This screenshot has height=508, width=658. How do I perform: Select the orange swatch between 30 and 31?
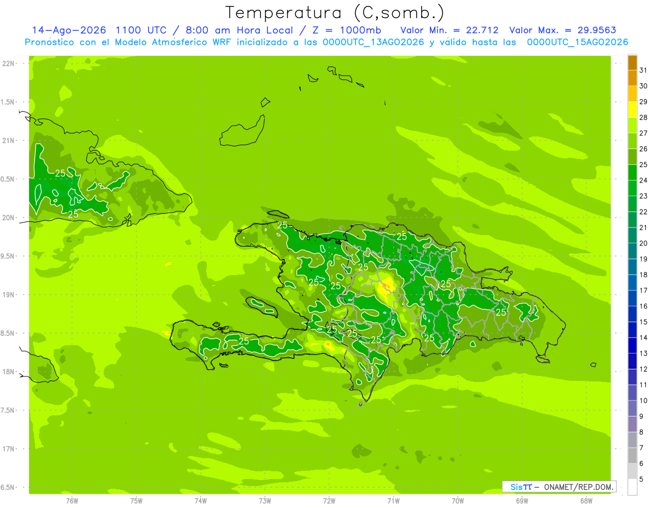click(632, 78)
